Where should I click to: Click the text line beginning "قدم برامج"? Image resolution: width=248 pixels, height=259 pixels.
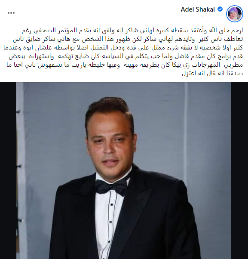click(126, 56)
